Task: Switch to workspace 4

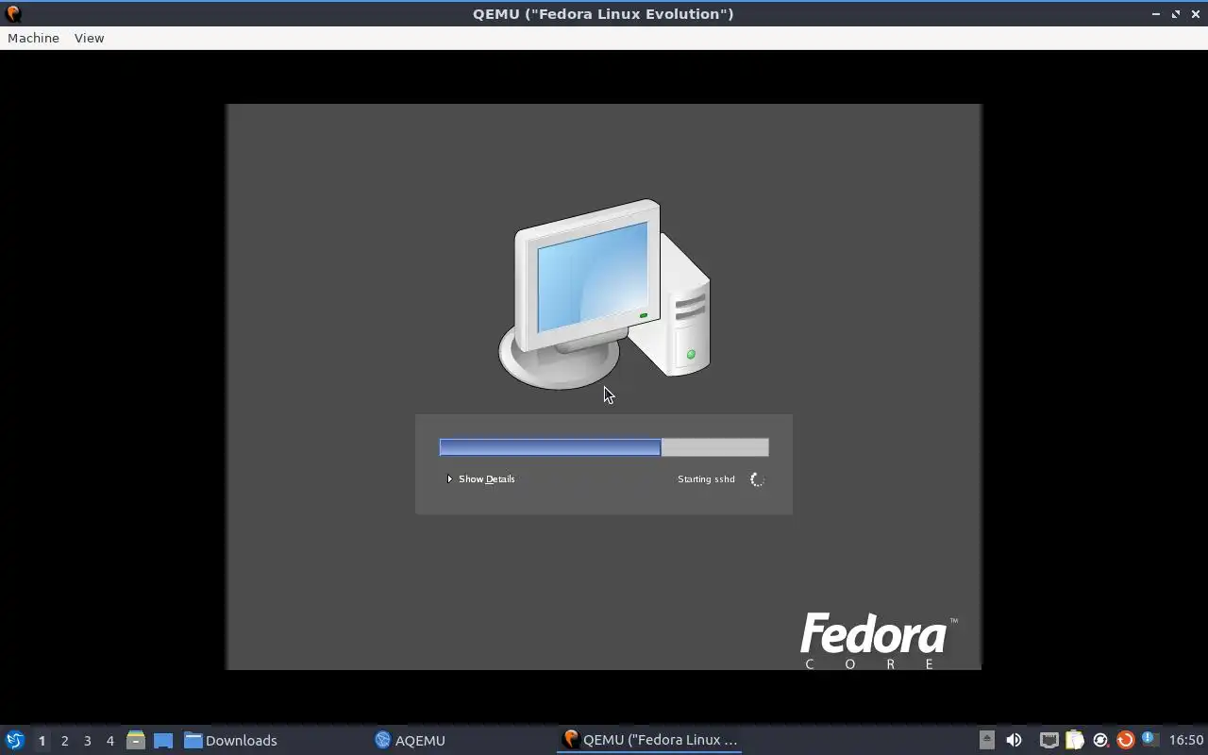Action: (109, 741)
